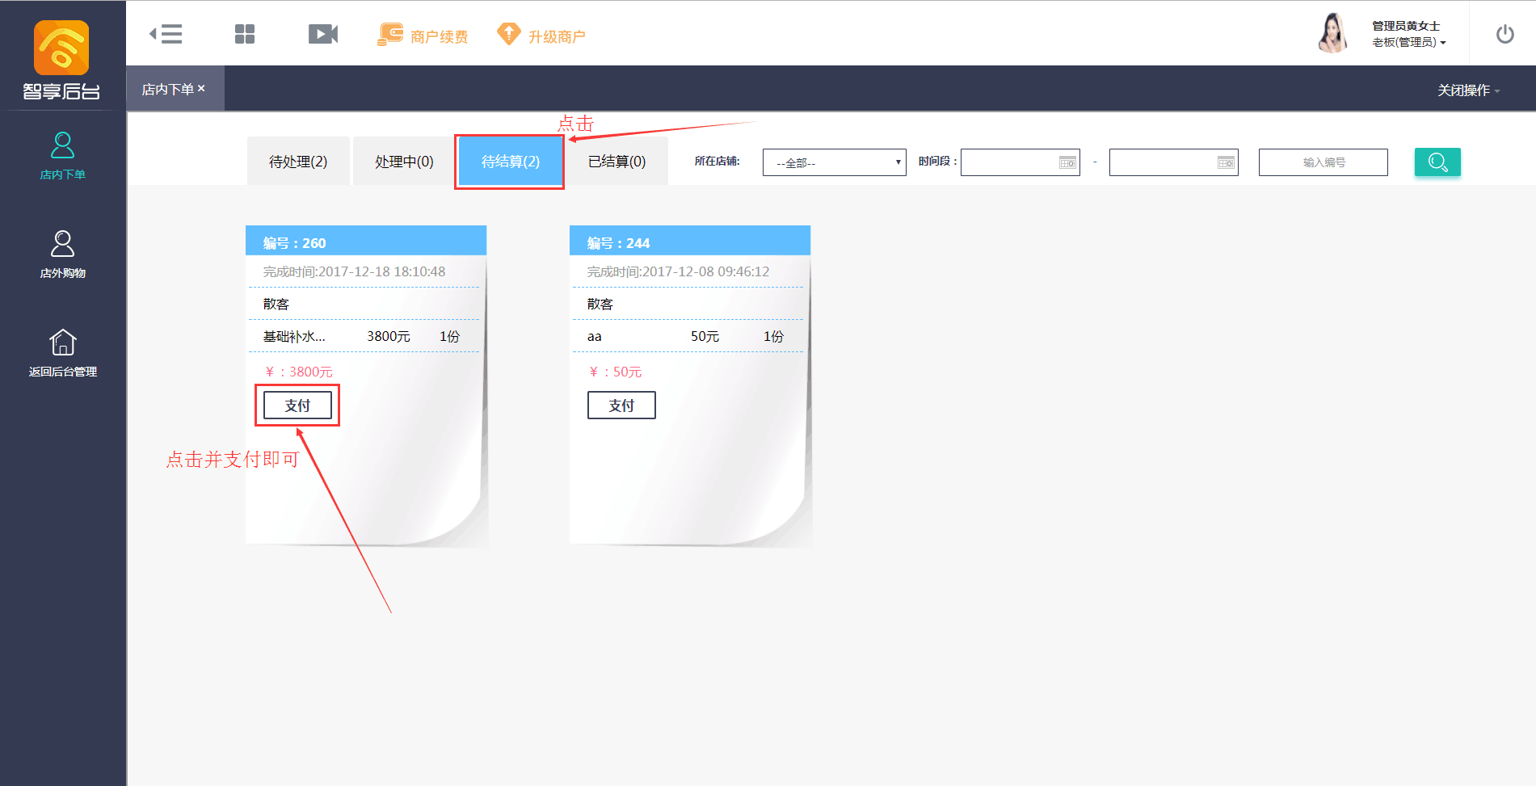Close the 店内下单 tab
1536x786 pixels.
click(x=201, y=88)
